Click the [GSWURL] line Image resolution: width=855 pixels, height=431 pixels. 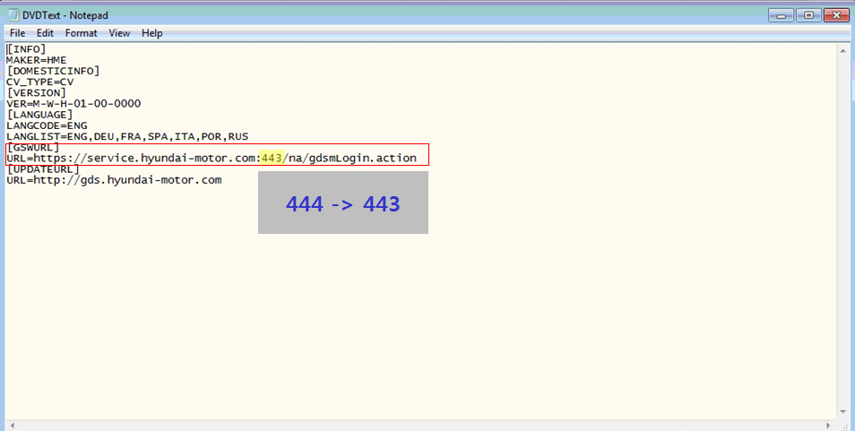point(33,147)
